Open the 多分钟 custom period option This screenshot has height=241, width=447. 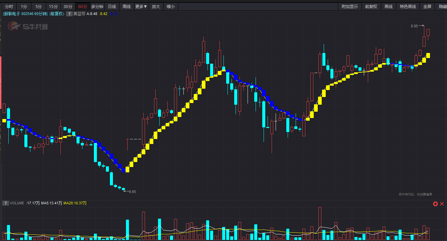coord(97,6)
